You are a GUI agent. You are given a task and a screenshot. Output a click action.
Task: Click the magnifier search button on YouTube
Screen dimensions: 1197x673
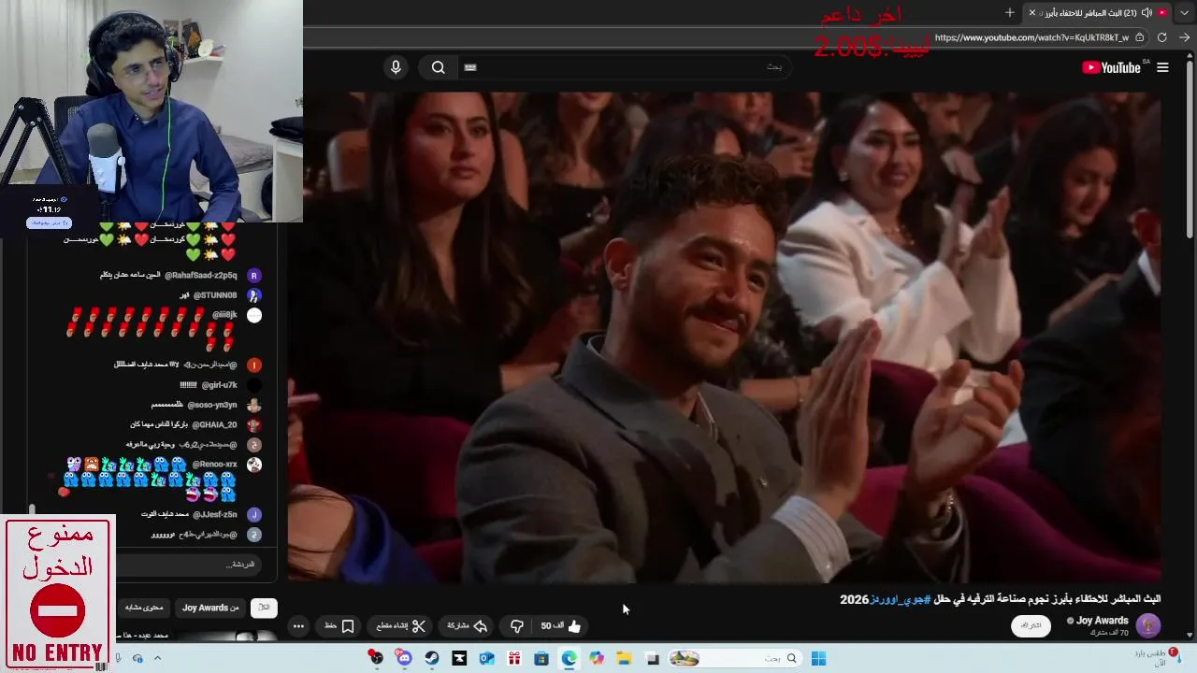tap(438, 67)
